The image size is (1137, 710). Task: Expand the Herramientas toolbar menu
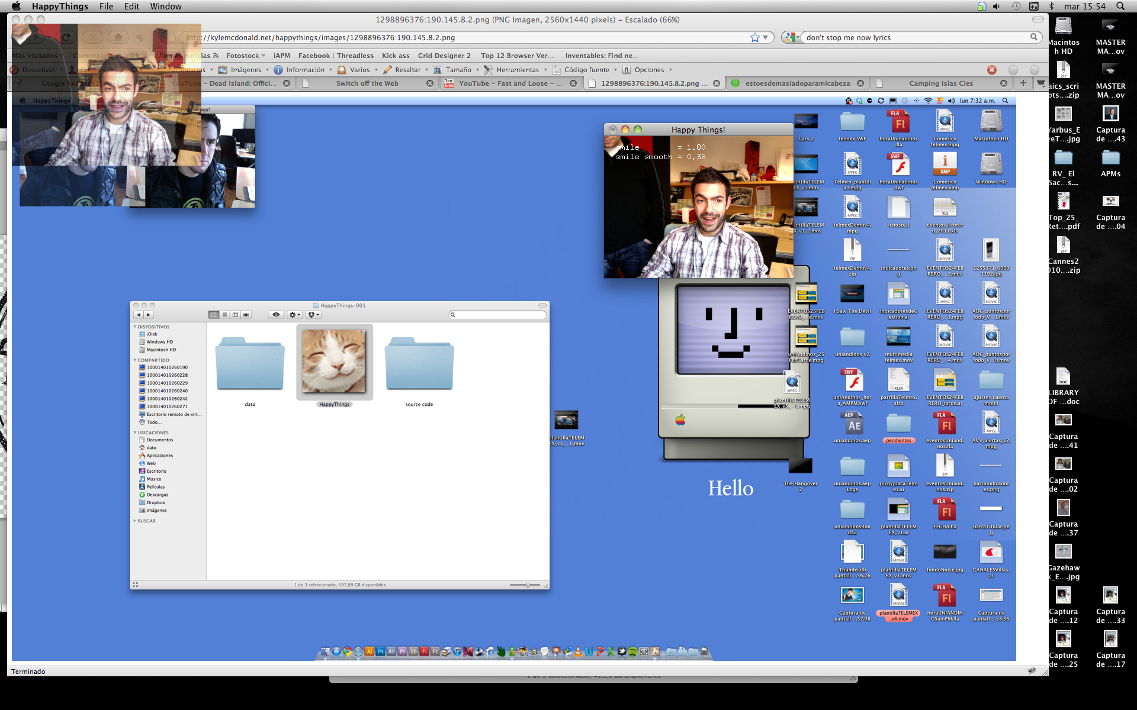pyautogui.click(x=516, y=70)
